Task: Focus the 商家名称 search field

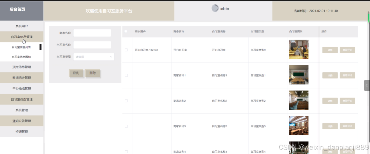Action: click(x=92, y=33)
